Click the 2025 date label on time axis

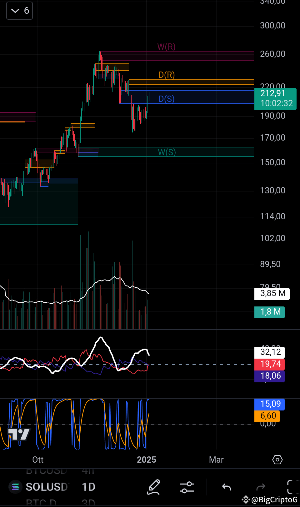(x=147, y=460)
